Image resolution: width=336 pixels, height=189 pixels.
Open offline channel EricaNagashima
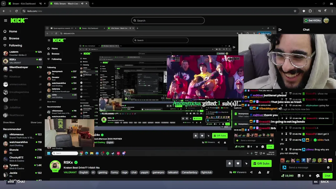[x=22, y=92]
